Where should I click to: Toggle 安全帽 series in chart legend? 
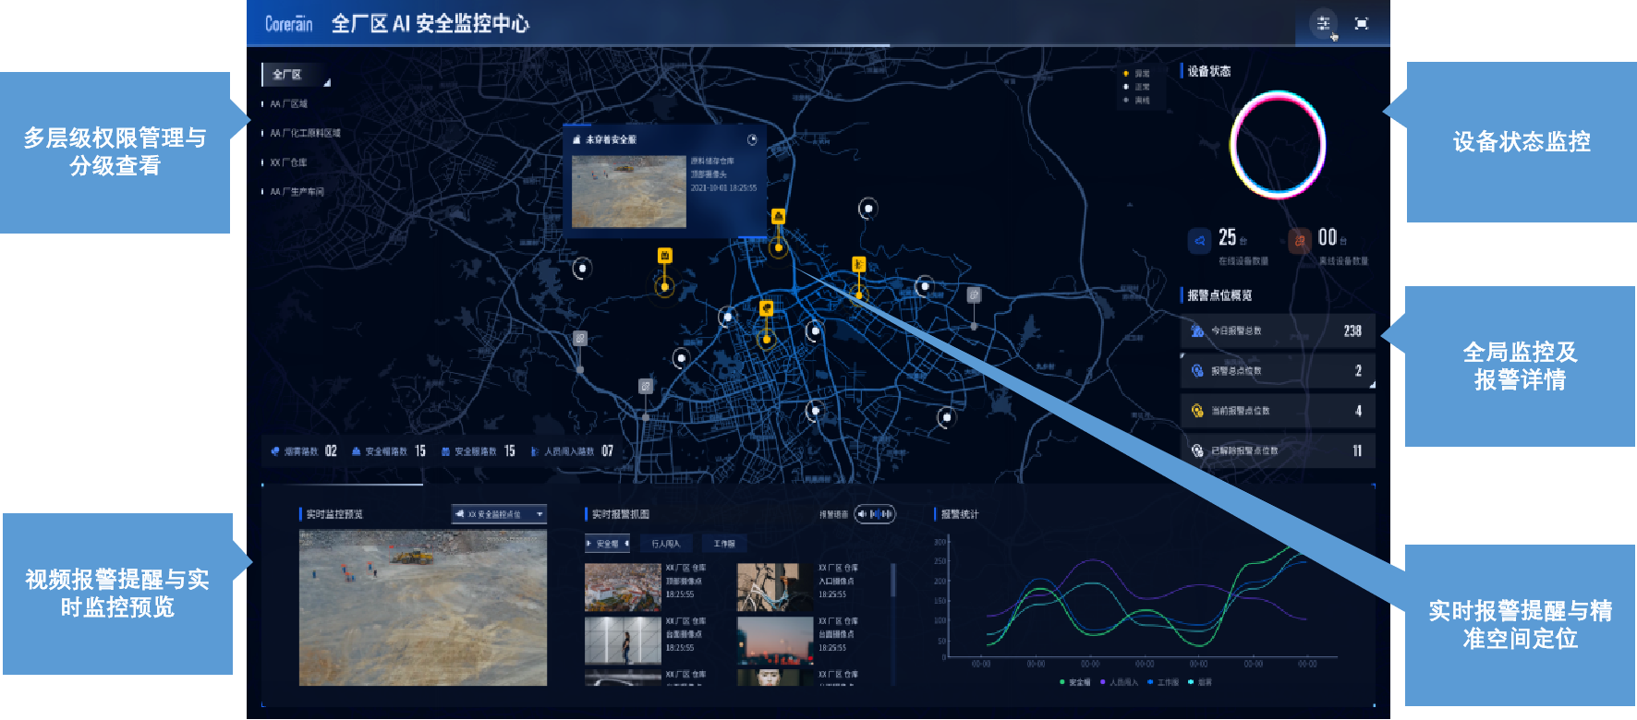point(1074,682)
